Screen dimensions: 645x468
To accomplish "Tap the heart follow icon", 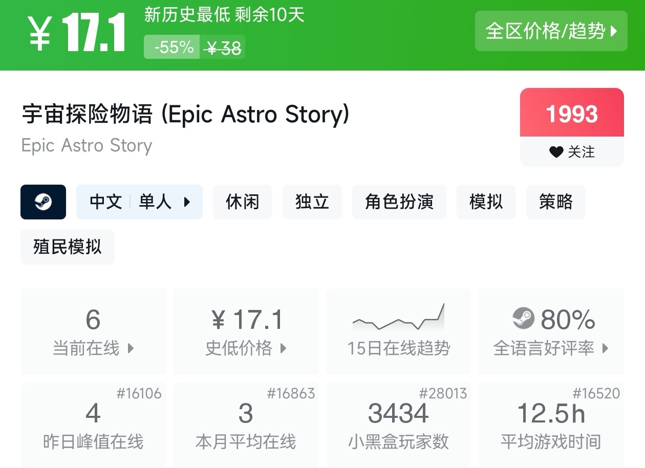I will coord(556,152).
